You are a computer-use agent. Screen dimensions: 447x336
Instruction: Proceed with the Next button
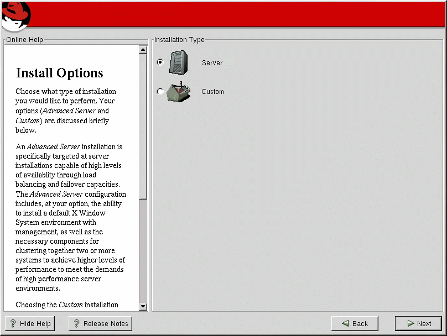pos(418,323)
